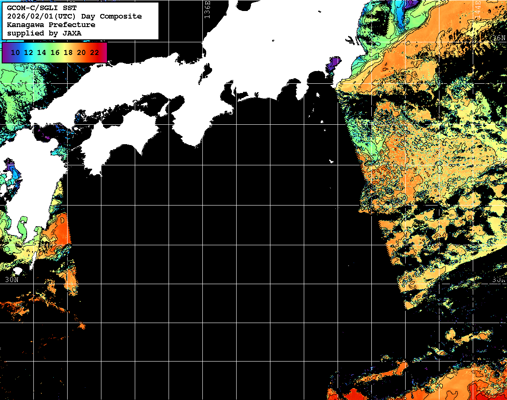Select the 16 degree mark on the legend
This screenshot has width=507, height=400.
pyautogui.click(x=55, y=53)
